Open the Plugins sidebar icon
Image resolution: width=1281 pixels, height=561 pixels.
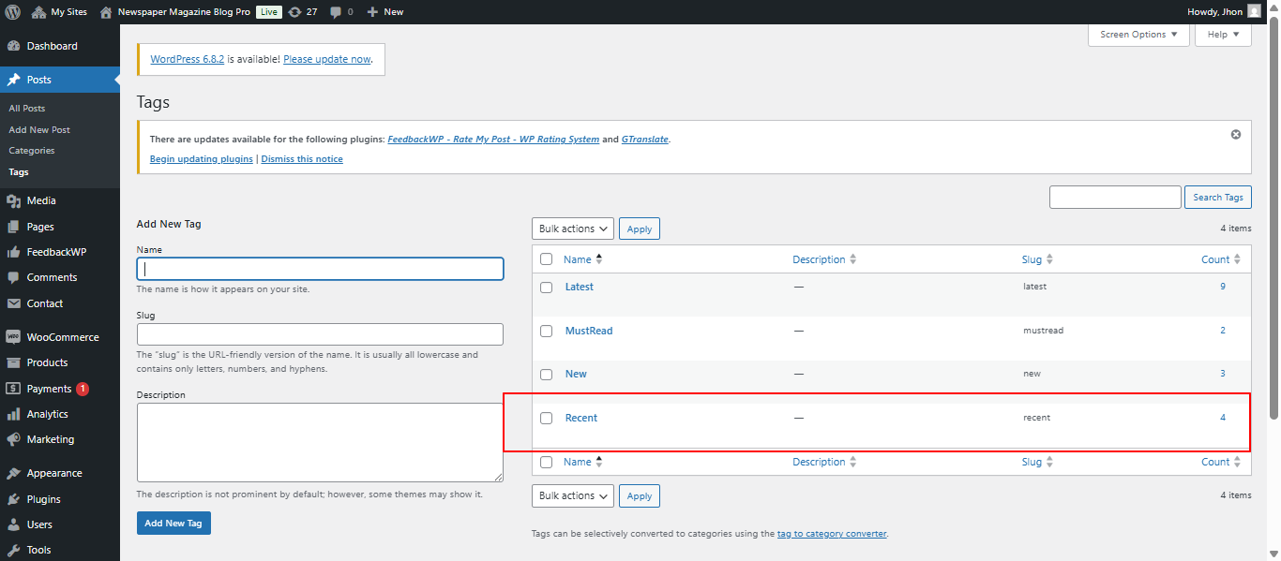[x=13, y=499]
